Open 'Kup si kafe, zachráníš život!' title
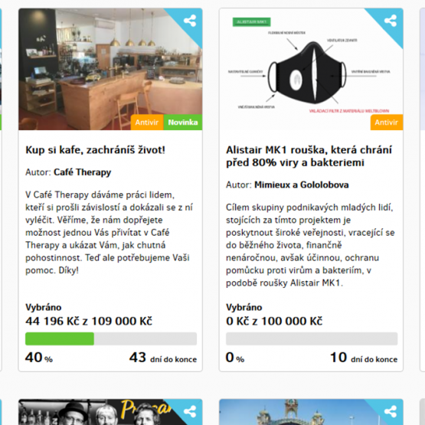This screenshot has width=425, height=425. coord(95,150)
